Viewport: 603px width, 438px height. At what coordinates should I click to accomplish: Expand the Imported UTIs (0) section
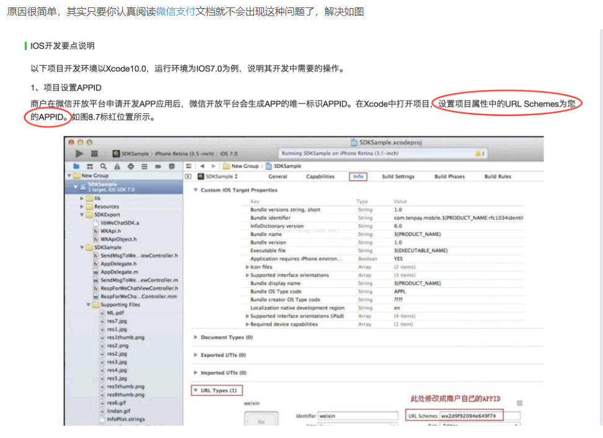(196, 372)
